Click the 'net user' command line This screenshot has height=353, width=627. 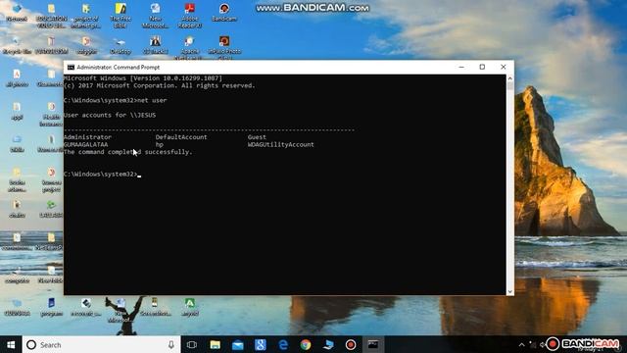click(x=116, y=100)
